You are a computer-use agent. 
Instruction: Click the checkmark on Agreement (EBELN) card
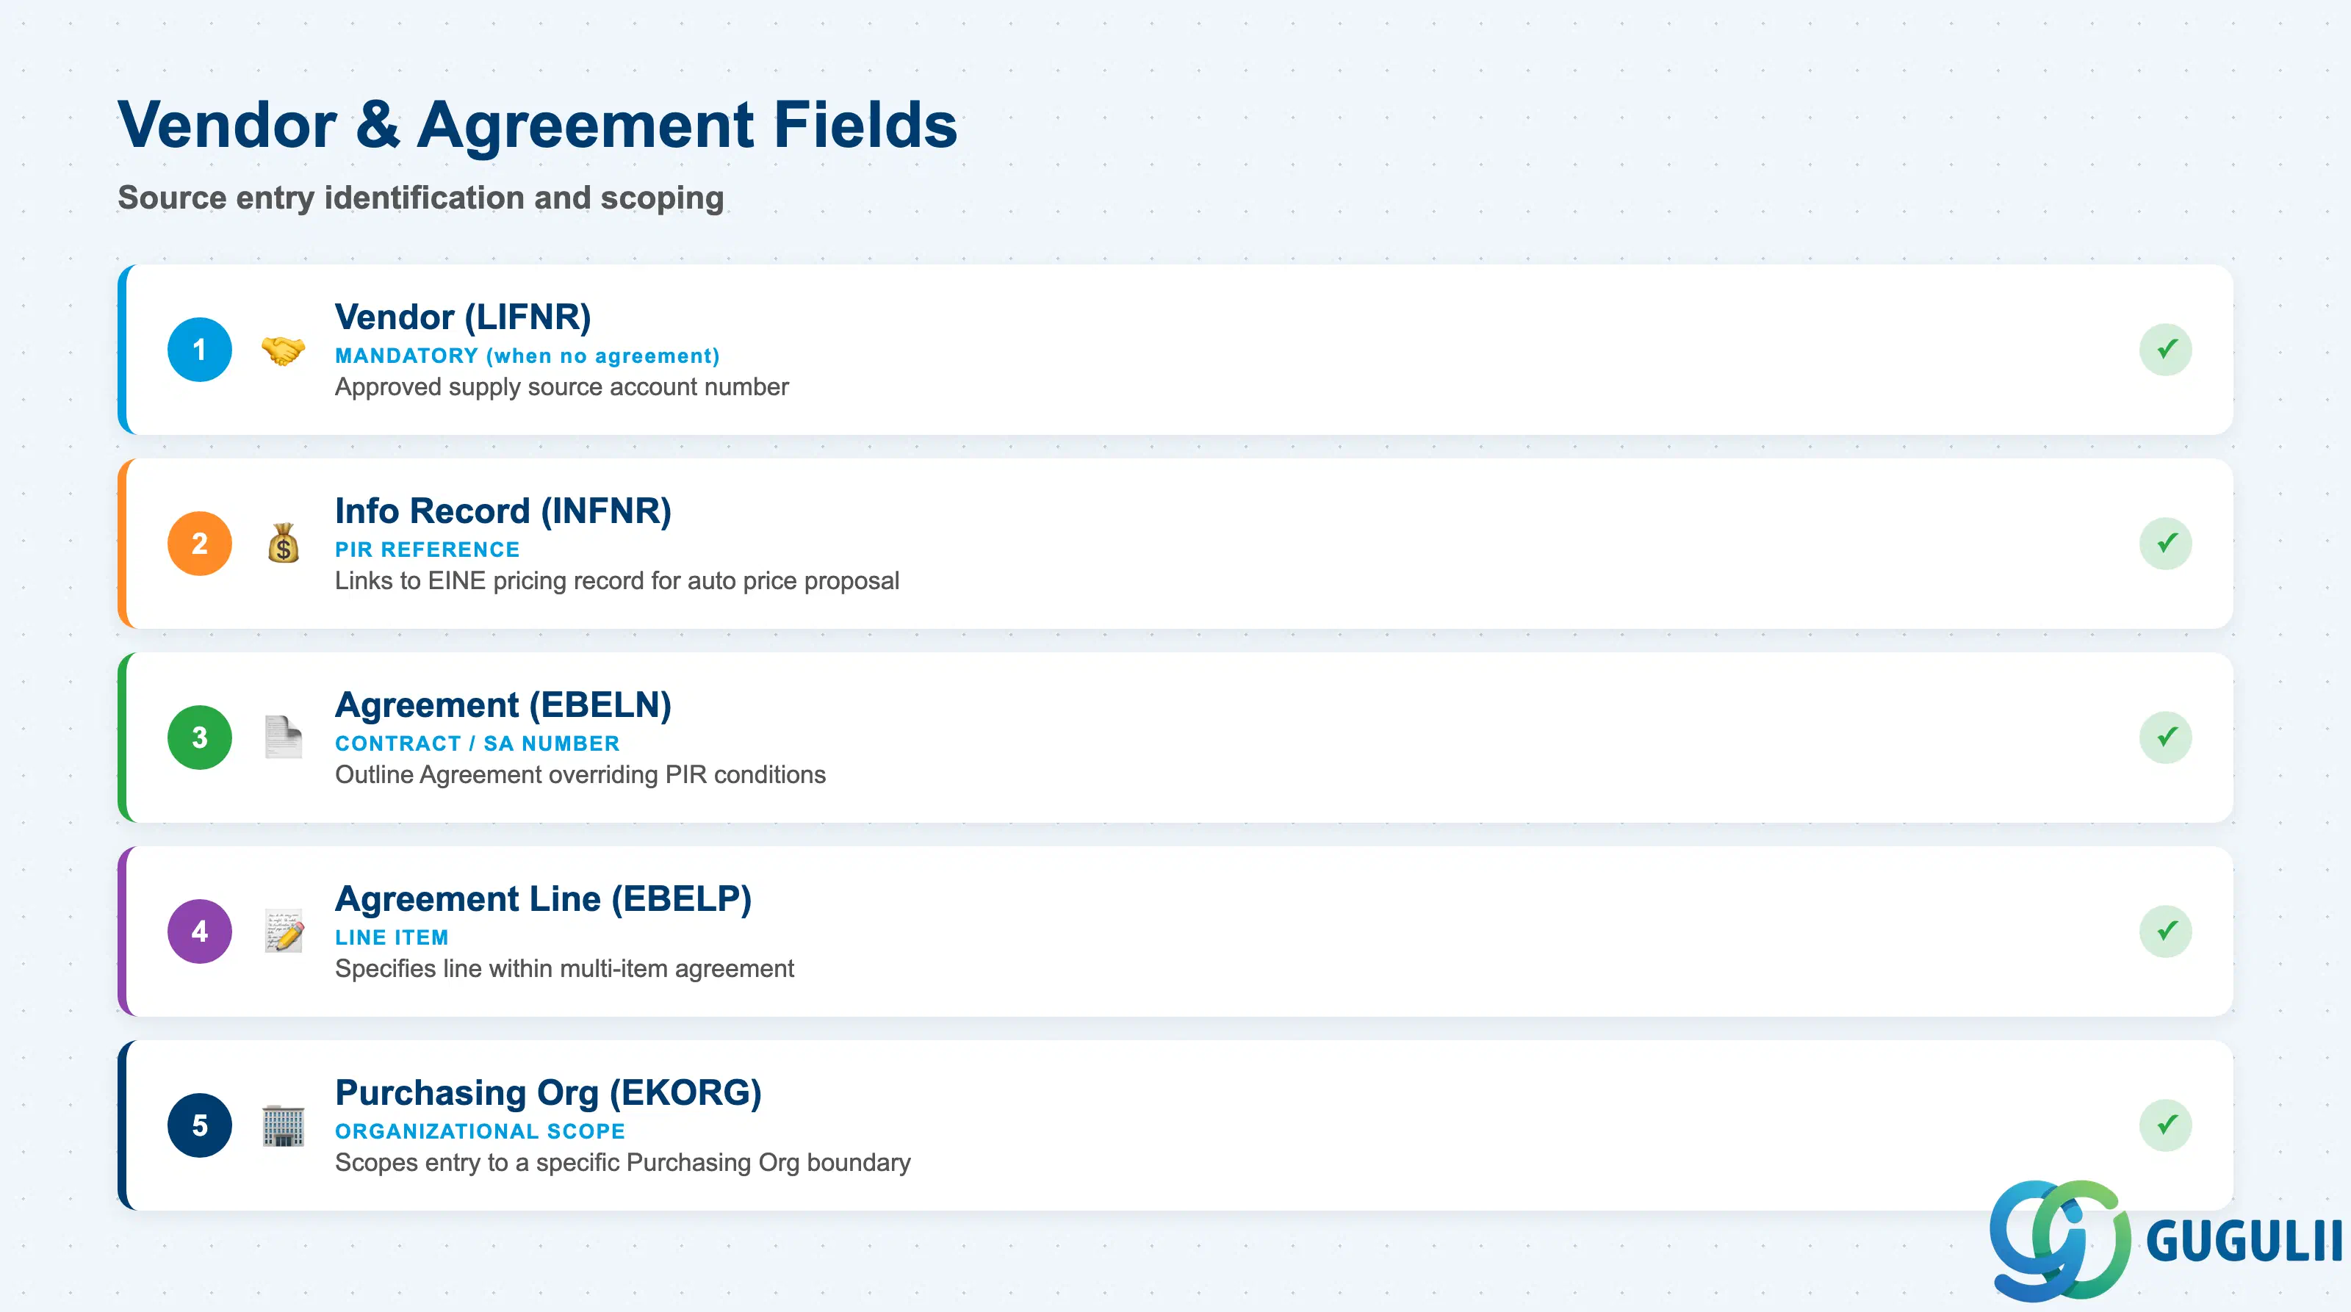2166,738
